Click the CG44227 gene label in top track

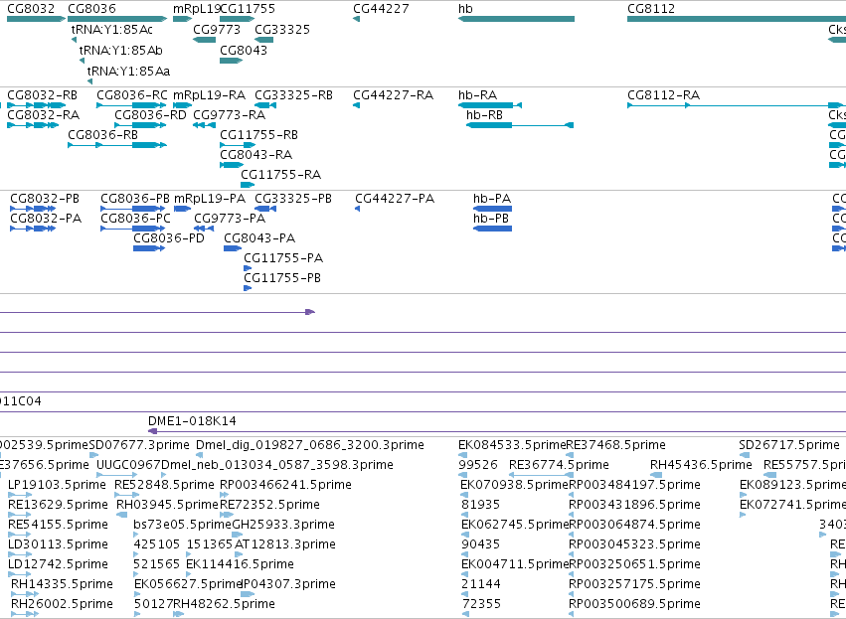pos(381,9)
